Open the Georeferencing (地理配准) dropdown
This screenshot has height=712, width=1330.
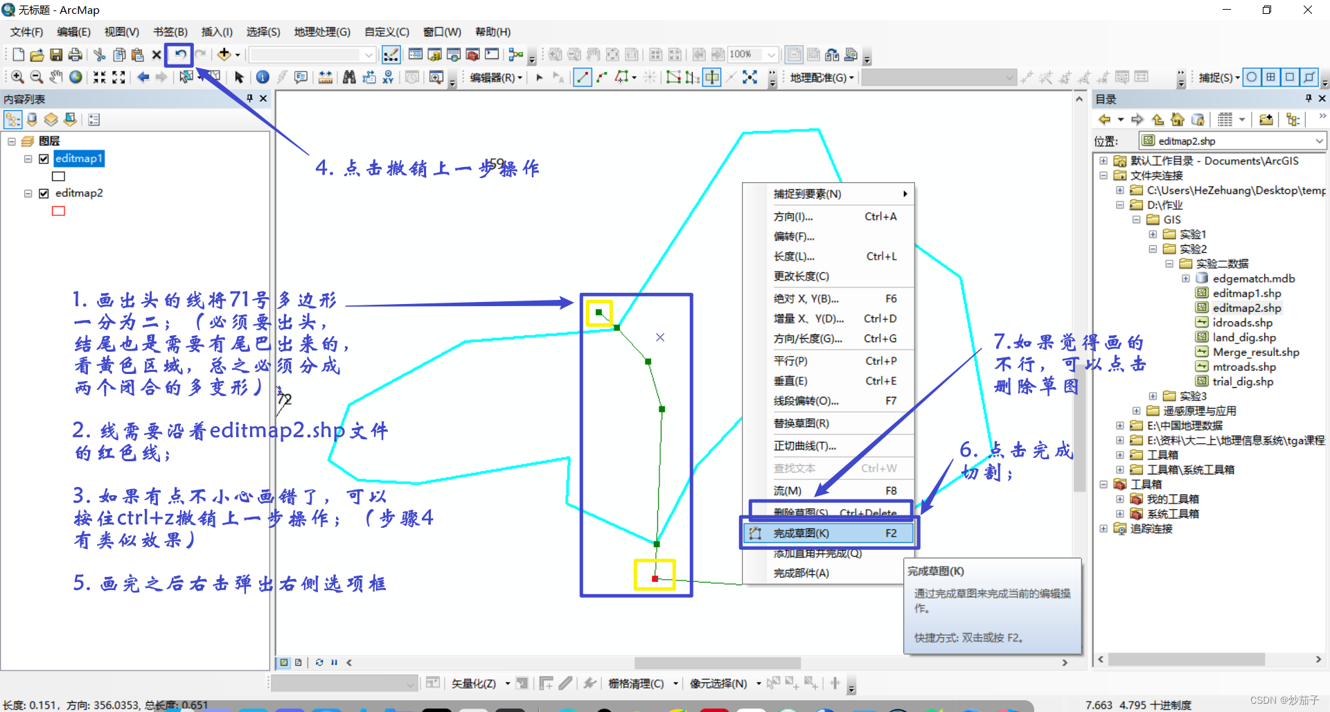[x=822, y=78]
